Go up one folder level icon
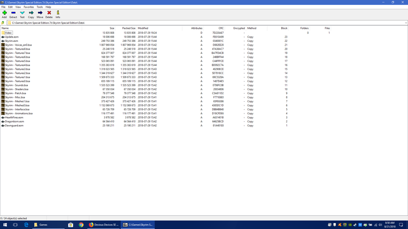This screenshot has width=408, height=229. coord(3,23)
